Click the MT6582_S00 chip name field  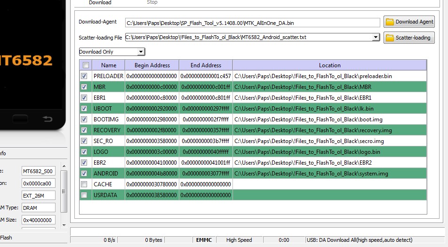tap(39, 171)
